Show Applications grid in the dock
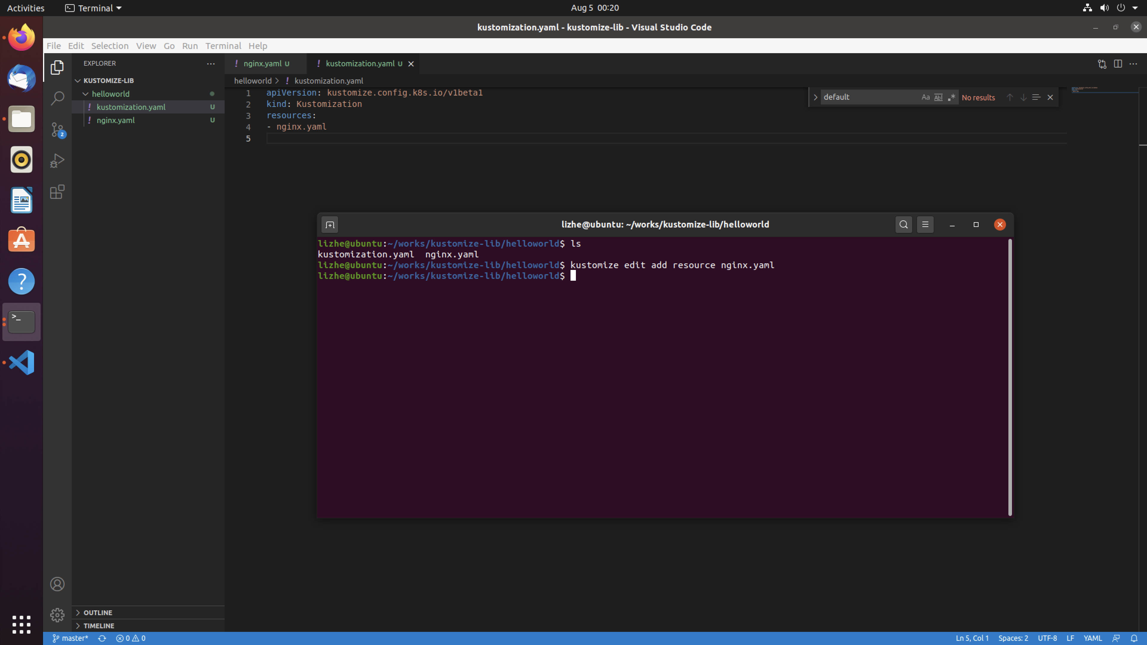 pos(22,624)
